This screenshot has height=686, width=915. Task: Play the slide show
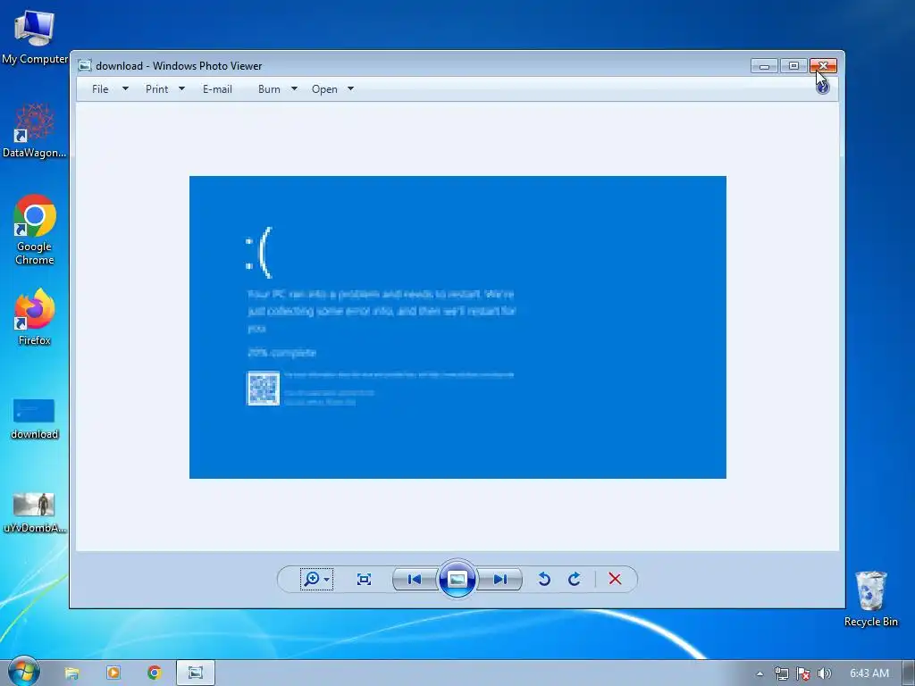pos(457,579)
